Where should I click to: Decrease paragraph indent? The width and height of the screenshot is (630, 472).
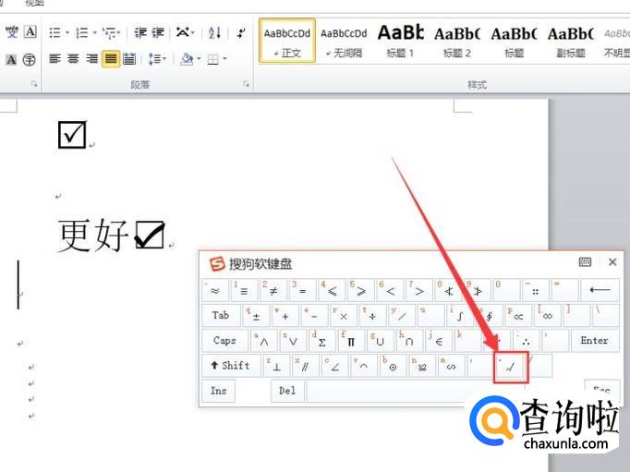coord(140,32)
